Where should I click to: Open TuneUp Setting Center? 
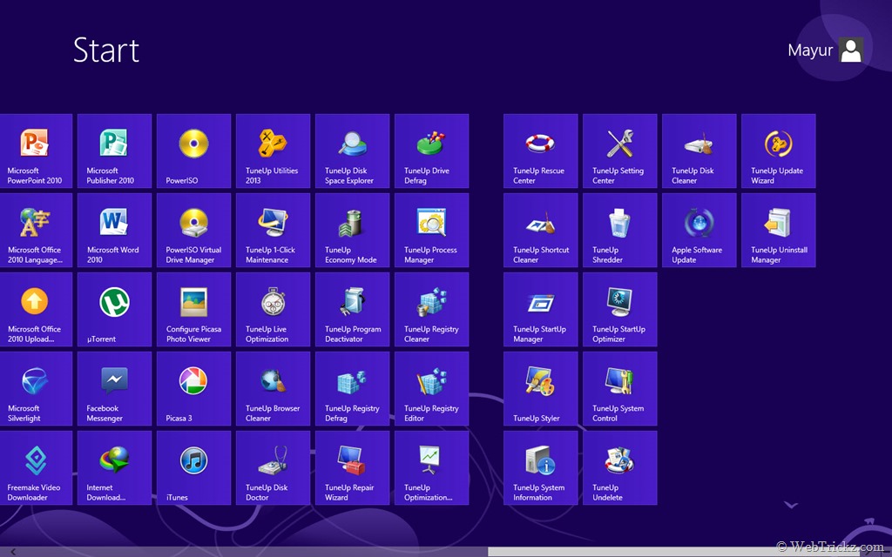tap(620, 151)
